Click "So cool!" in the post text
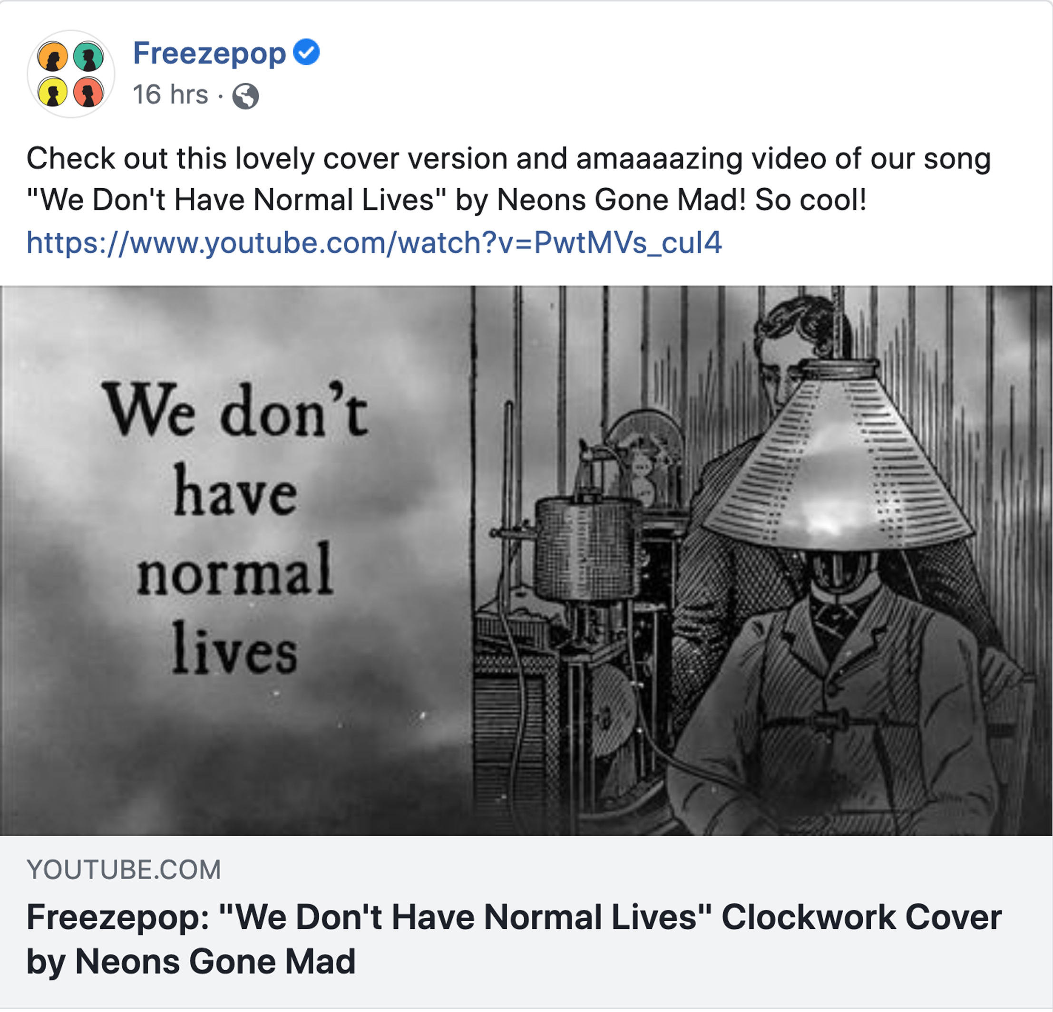This screenshot has width=1053, height=1012. [x=811, y=200]
